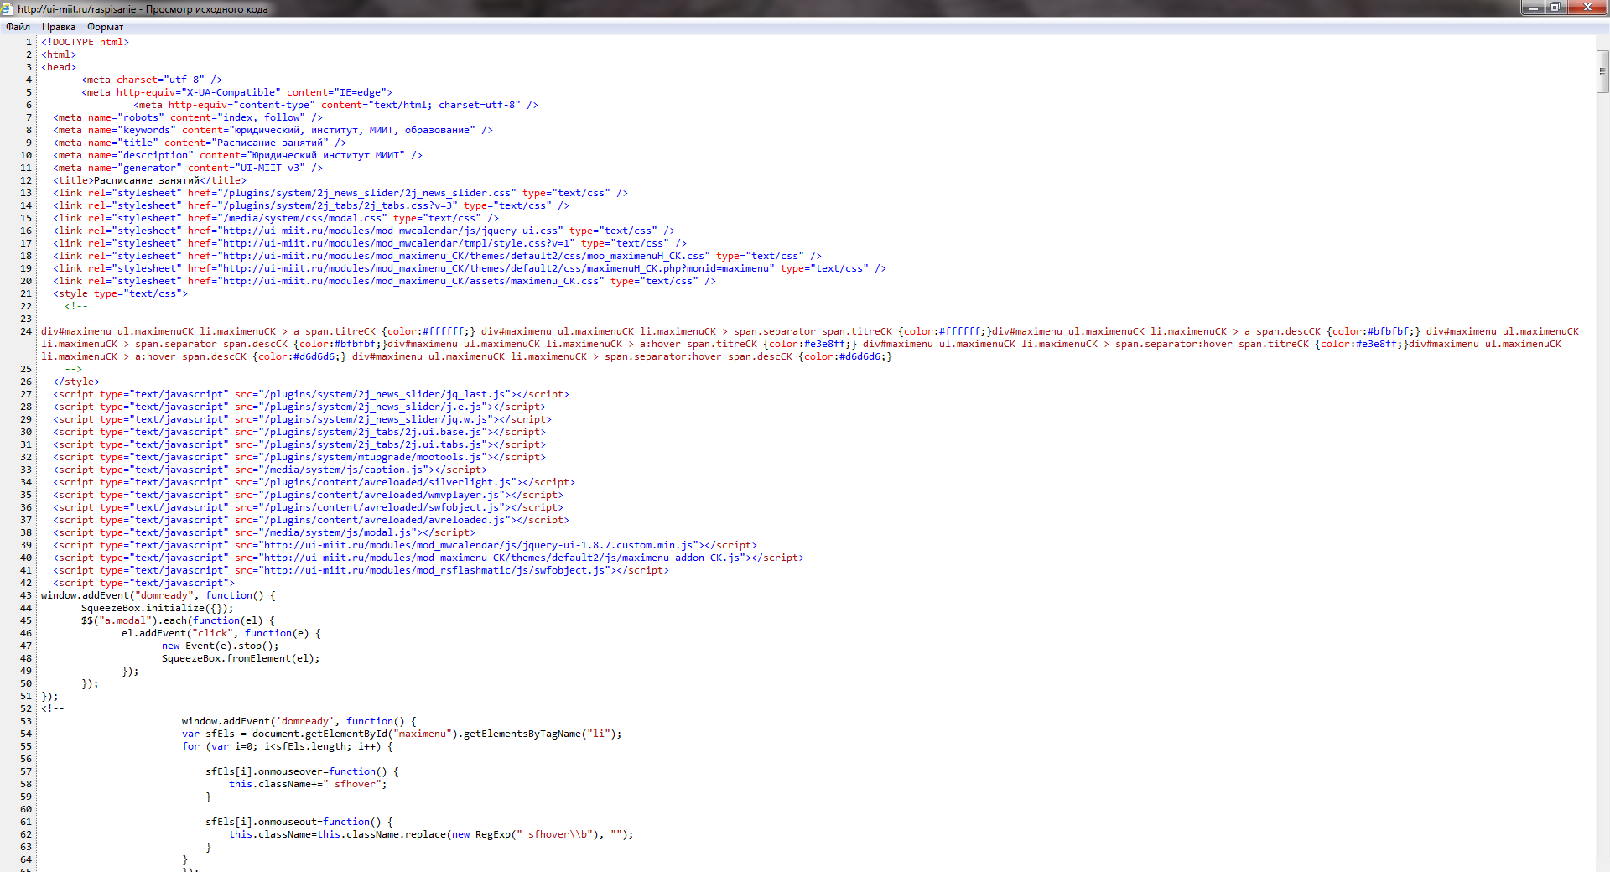Click the 2j_tabs.css?v=3 stylesheet line
Image resolution: width=1610 pixels, height=872 pixels.
tap(311, 205)
